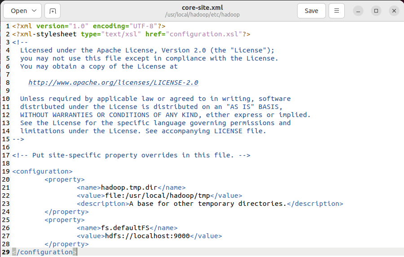Image resolution: width=404 pixels, height=257 pixels.
Task: Click the opening <configuration> tag
Action: [42, 171]
